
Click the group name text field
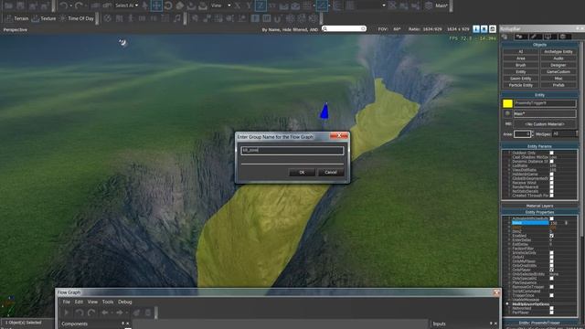pos(292,150)
